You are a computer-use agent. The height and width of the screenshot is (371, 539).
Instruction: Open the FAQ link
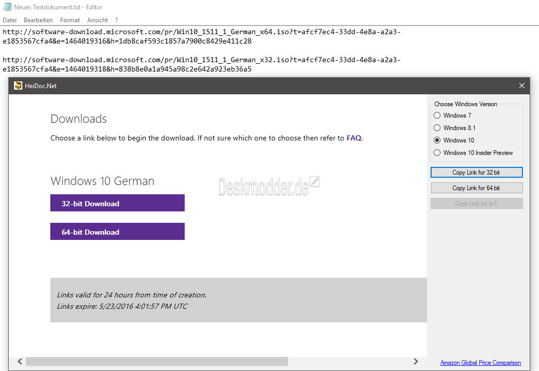click(354, 138)
